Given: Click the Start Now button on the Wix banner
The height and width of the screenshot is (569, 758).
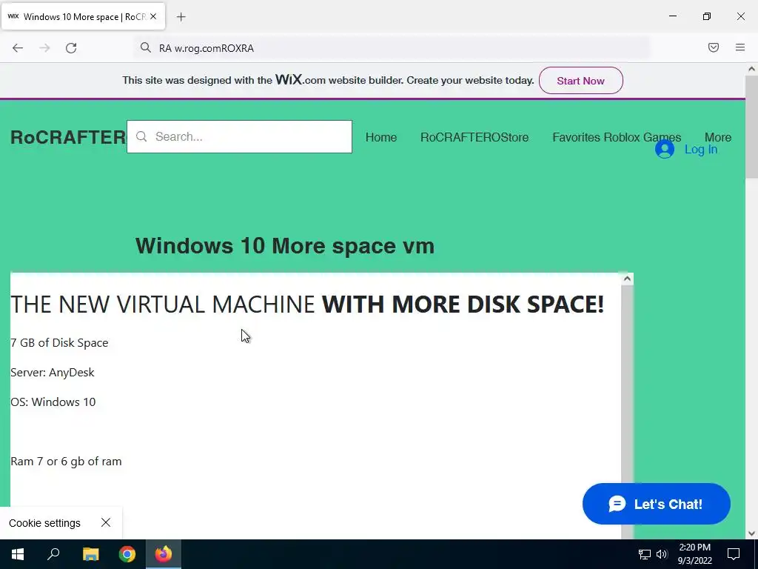Looking at the screenshot, I should point(580,81).
